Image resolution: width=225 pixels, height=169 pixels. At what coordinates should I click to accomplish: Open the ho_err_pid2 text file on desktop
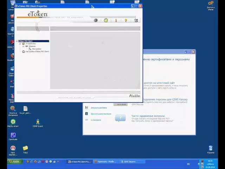(x=25, y=110)
